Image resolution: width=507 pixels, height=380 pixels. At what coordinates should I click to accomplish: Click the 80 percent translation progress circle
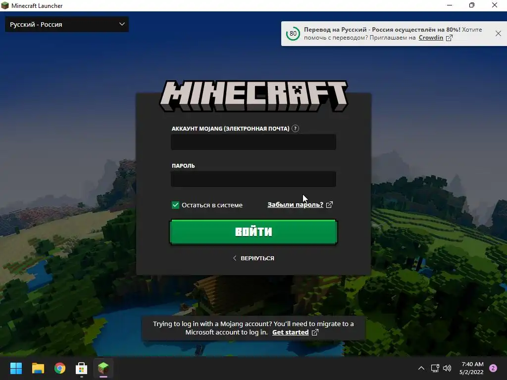tap(293, 34)
